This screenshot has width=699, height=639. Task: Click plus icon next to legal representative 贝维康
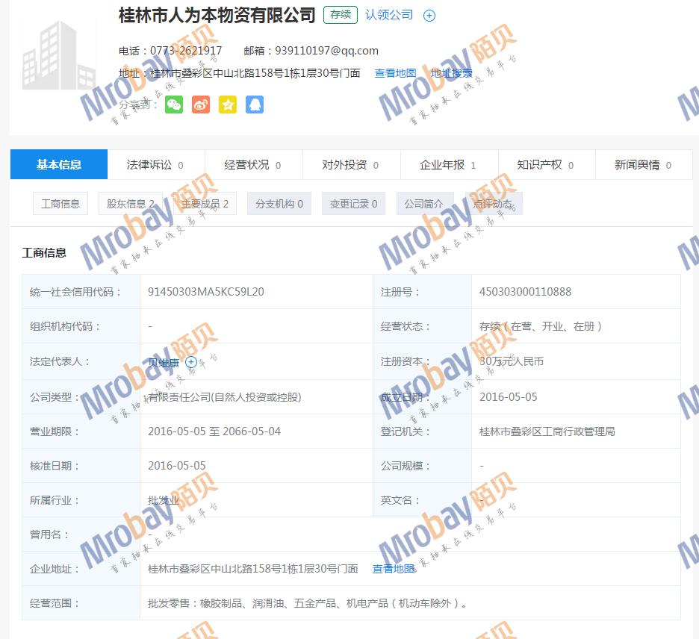[191, 362]
